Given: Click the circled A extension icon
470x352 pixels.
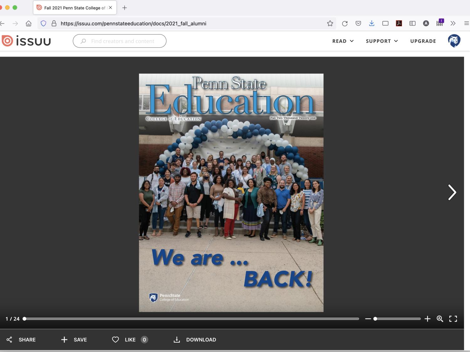Looking at the screenshot, I should [x=426, y=23].
